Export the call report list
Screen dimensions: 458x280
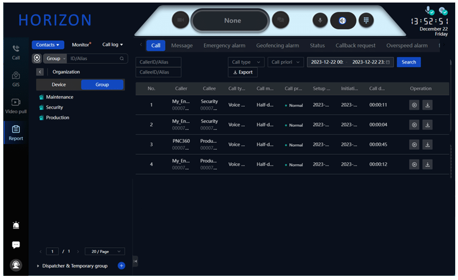point(243,72)
